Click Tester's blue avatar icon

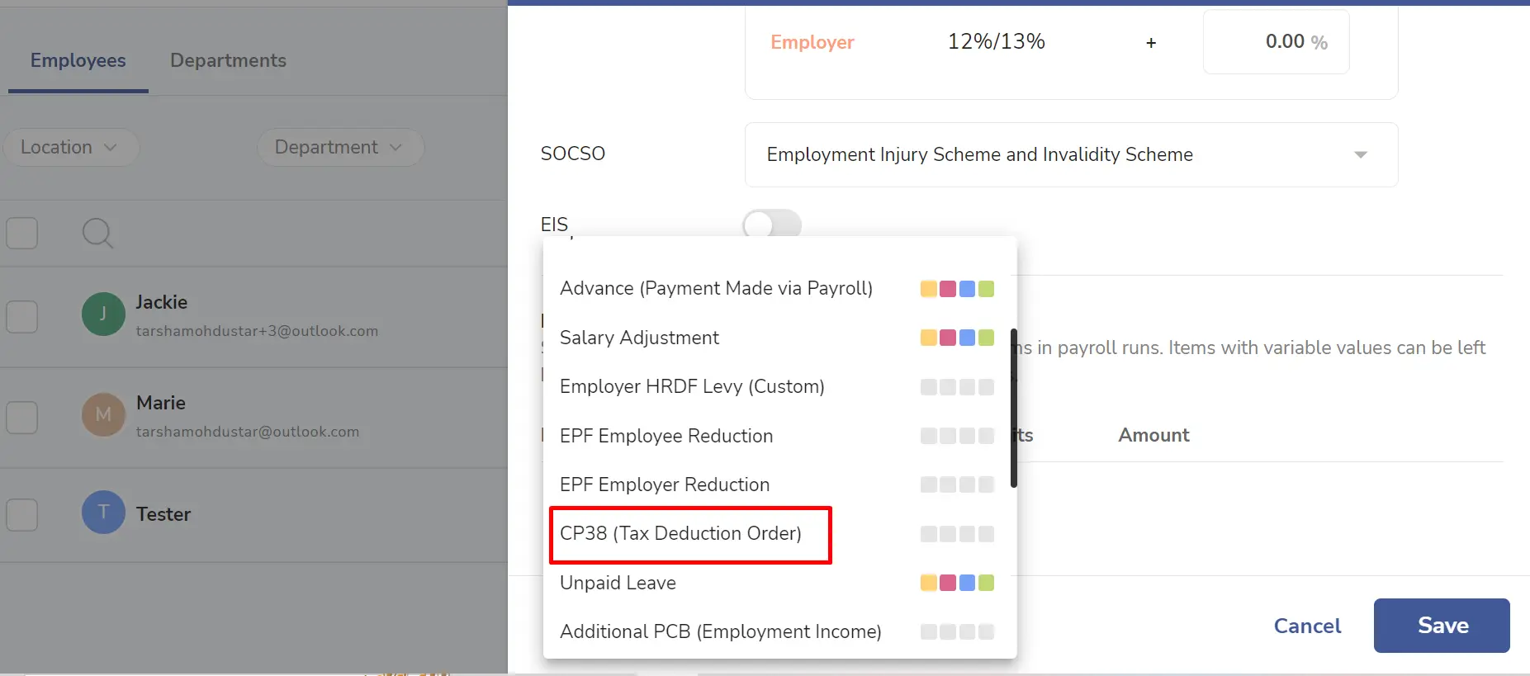pyautogui.click(x=103, y=513)
